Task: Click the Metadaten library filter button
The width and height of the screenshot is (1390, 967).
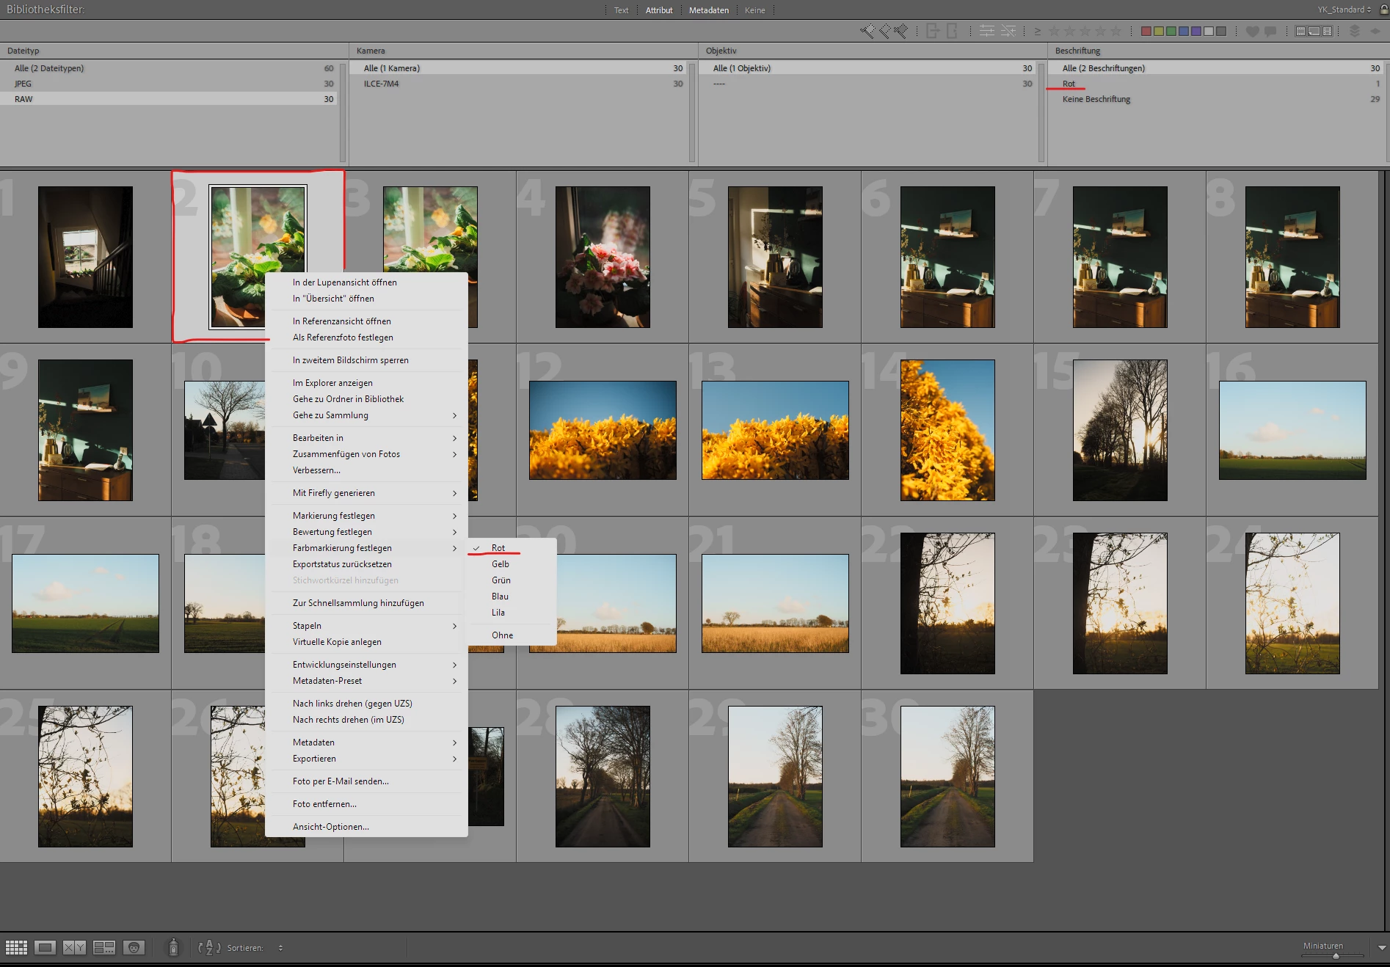Action: [708, 10]
